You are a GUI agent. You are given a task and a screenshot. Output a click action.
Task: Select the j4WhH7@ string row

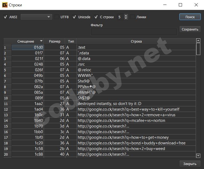pyautogui.click(x=136, y=92)
